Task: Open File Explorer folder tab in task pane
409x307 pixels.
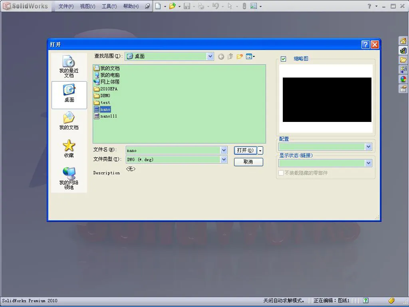Action: click(x=403, y=60)
